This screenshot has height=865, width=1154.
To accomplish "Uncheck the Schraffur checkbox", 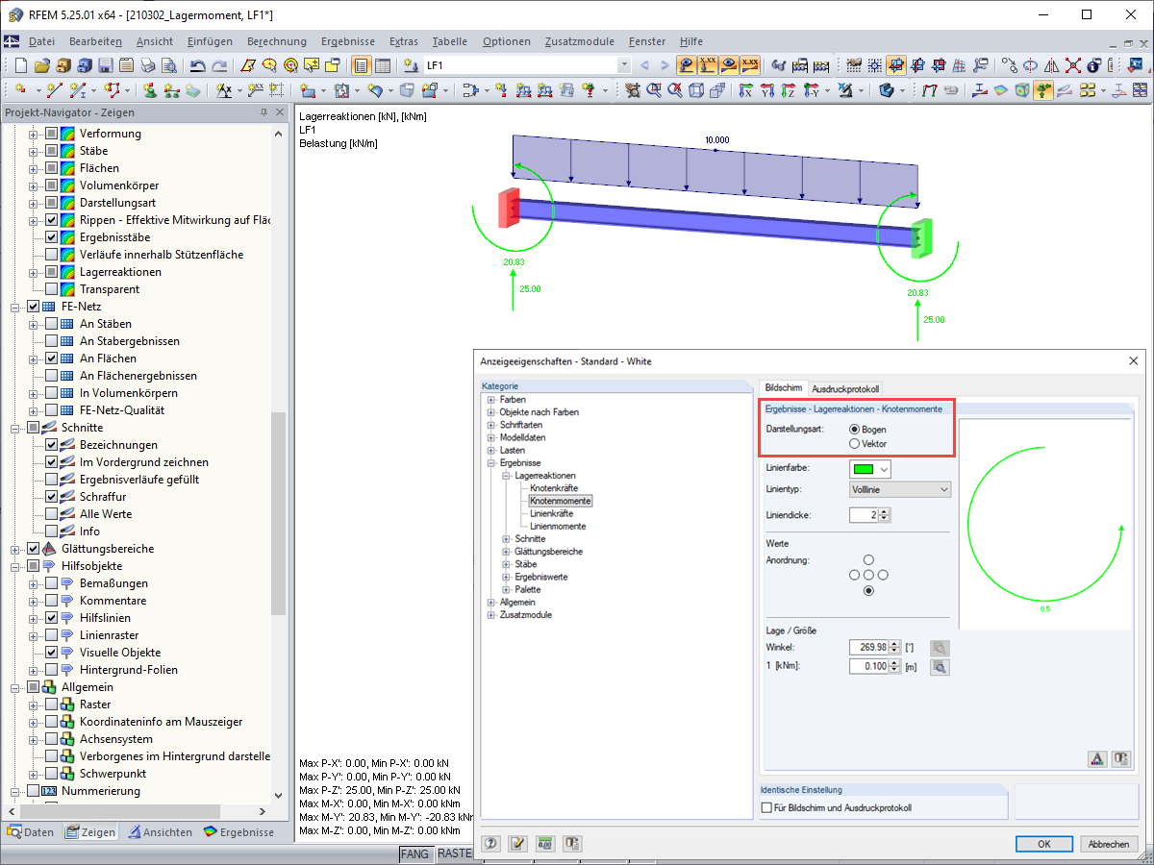I will coord(52,497).
